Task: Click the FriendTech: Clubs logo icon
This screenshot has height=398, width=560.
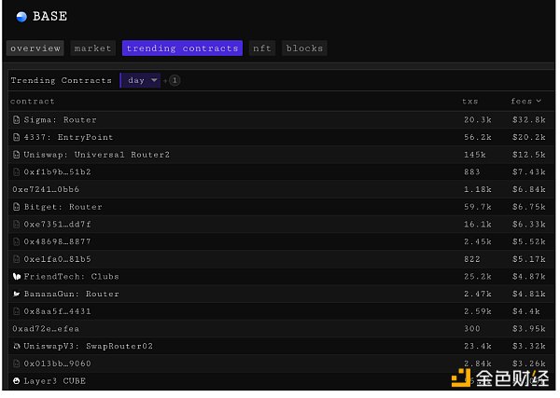Action: click(17, 277)
